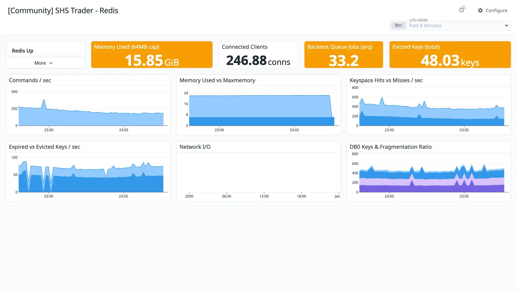Click the 15.85 GiB memory value
This screenshot has width=517, height=291.
point(152,61)
